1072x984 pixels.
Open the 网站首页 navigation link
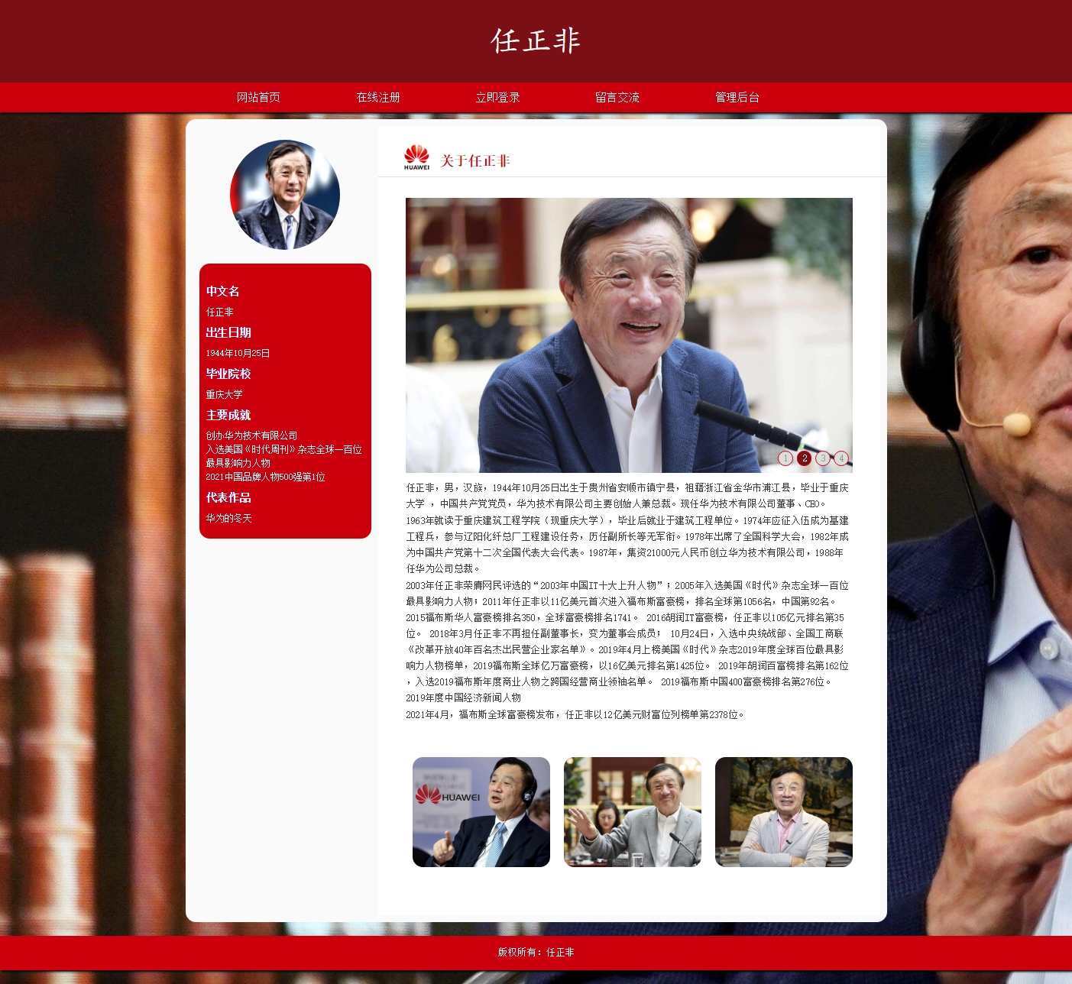pos(258,97)
